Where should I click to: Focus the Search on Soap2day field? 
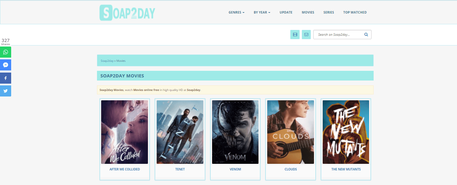click(x=342, y=34)
